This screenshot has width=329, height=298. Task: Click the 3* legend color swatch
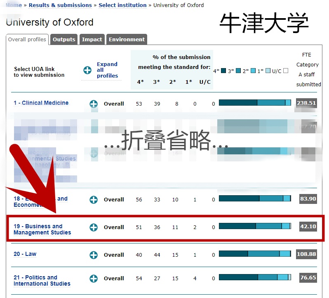(x=238, y=71)
